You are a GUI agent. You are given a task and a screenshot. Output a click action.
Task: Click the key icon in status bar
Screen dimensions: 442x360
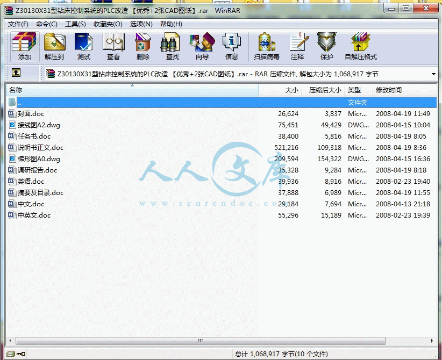click(x=21, y=354)
